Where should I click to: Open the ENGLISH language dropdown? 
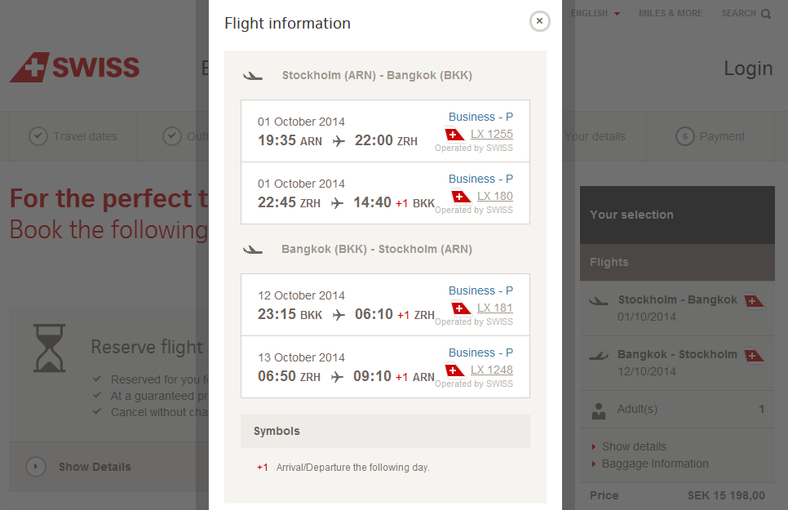coord(595,13)
